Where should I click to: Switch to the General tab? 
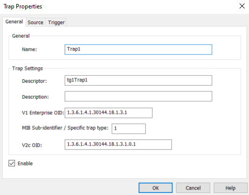tap(14, 22)
